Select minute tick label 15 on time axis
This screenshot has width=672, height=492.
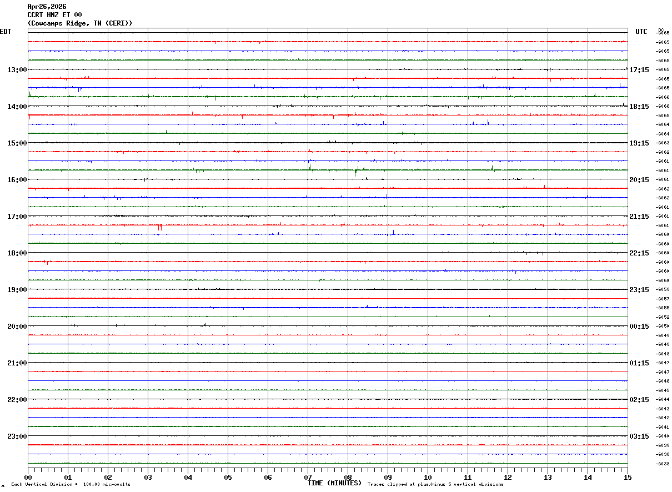point(628,477)
